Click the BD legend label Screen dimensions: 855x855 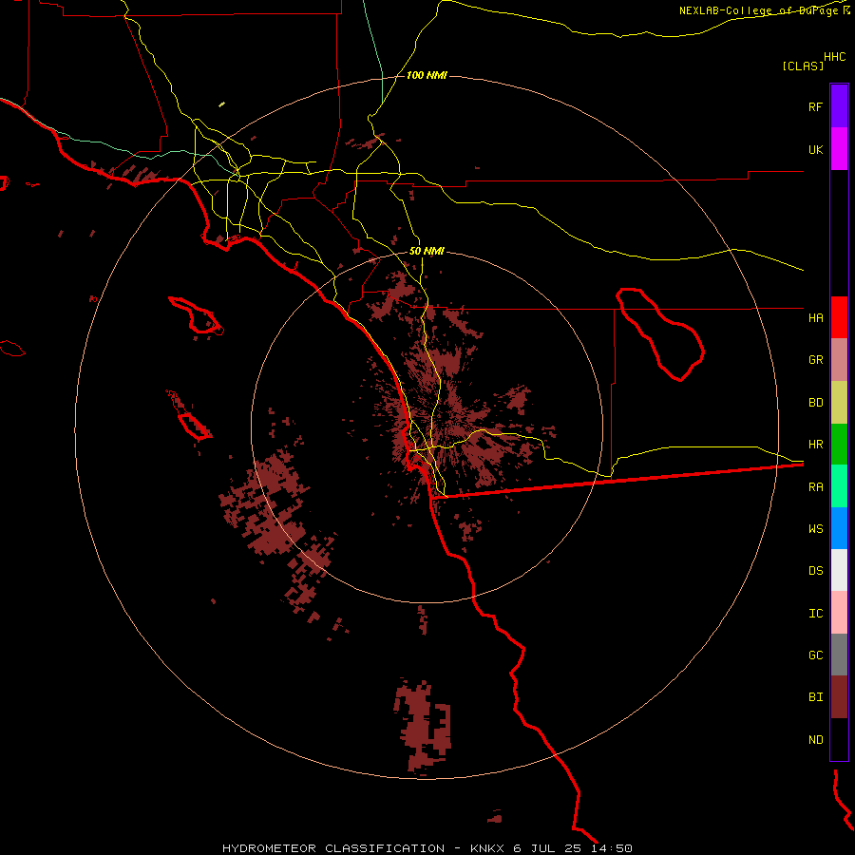[x=815, y=403]
